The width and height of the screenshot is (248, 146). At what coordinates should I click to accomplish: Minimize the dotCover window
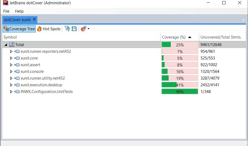pyautogui.click(x=208, y=3)
